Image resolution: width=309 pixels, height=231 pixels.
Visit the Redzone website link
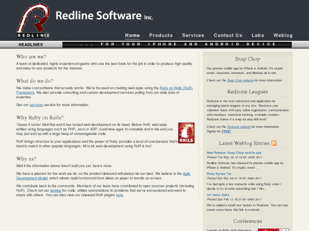pos(238,127)
